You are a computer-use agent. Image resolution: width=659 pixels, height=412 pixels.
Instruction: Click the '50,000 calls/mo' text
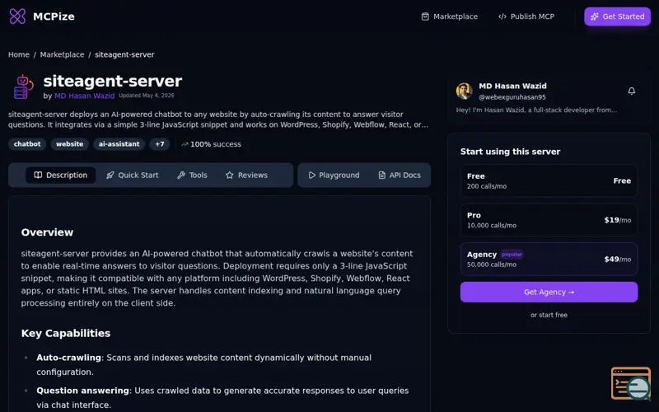[492, 265]
